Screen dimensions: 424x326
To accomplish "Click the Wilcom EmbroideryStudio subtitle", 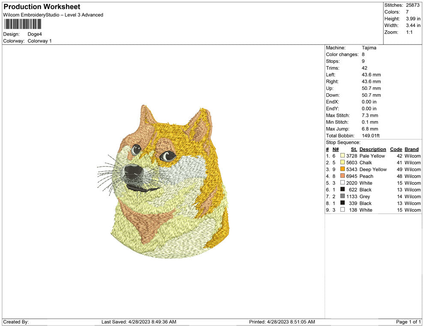I will (x=53, y=15).
